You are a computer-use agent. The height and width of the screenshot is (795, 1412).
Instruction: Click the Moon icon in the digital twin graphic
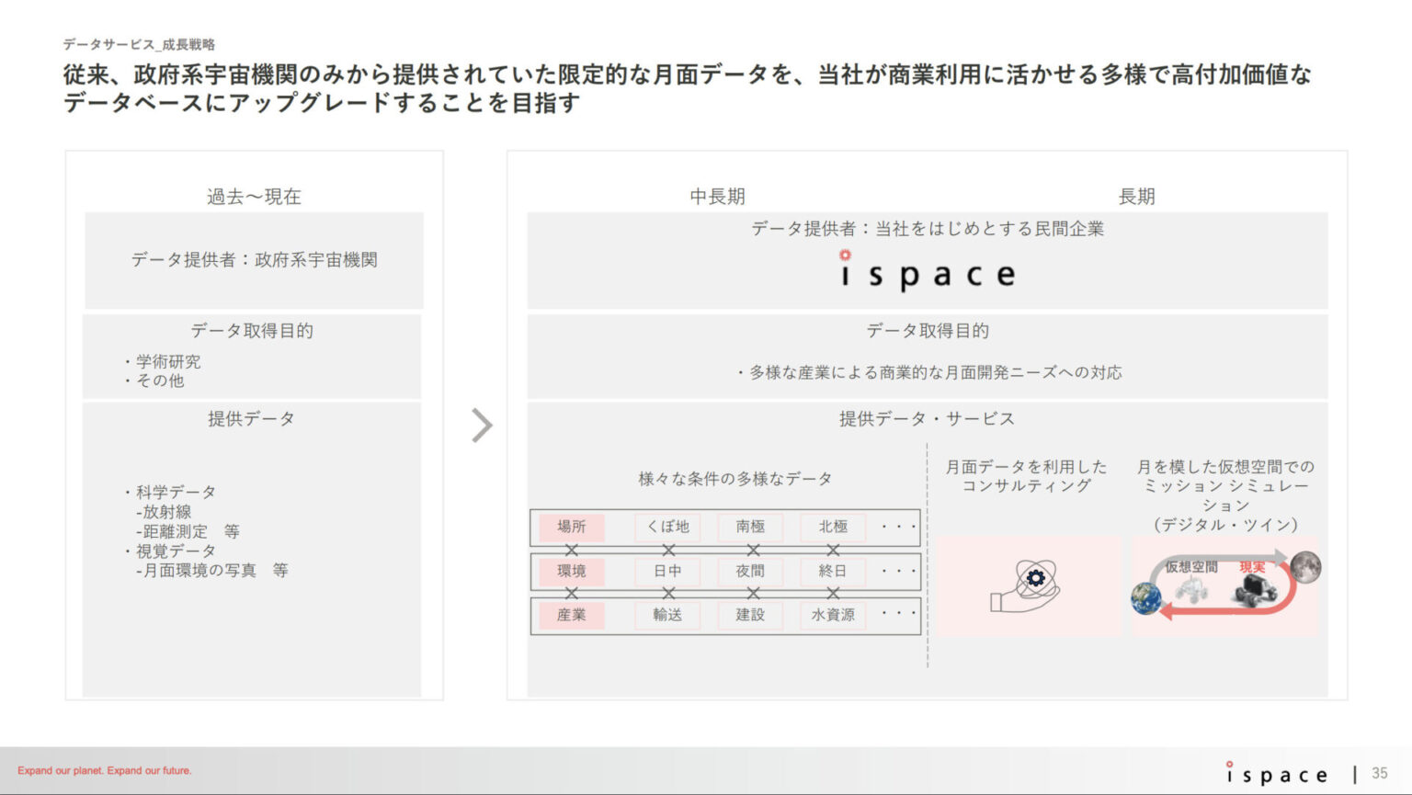(x=1305, y=567)
